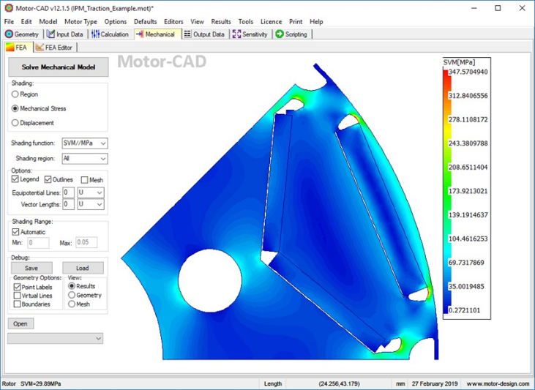535x390 pixels.
Task: Click the Vector Lengths input field
Action: tap(68, 205)
